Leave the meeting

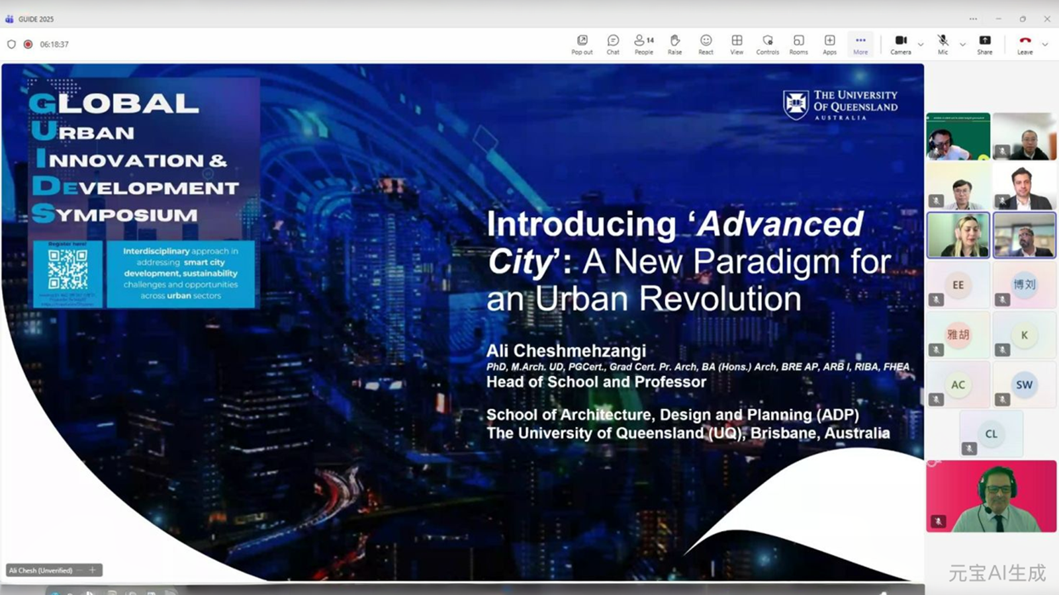(1025, 44)
